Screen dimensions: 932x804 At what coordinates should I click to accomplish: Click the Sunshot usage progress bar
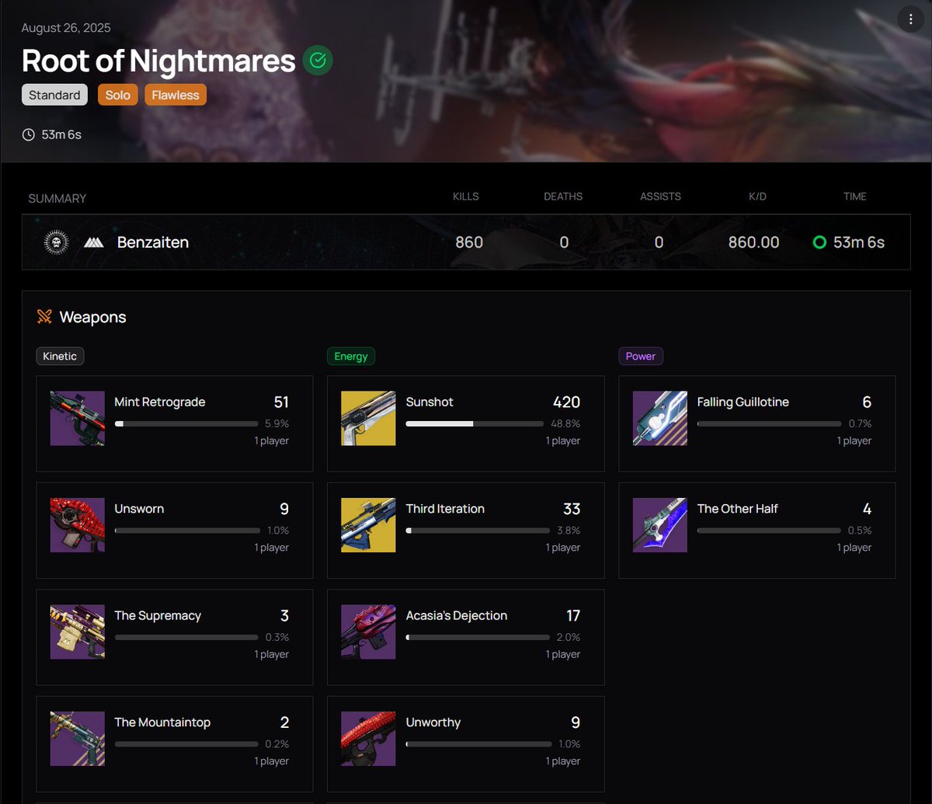click(475, 424)
